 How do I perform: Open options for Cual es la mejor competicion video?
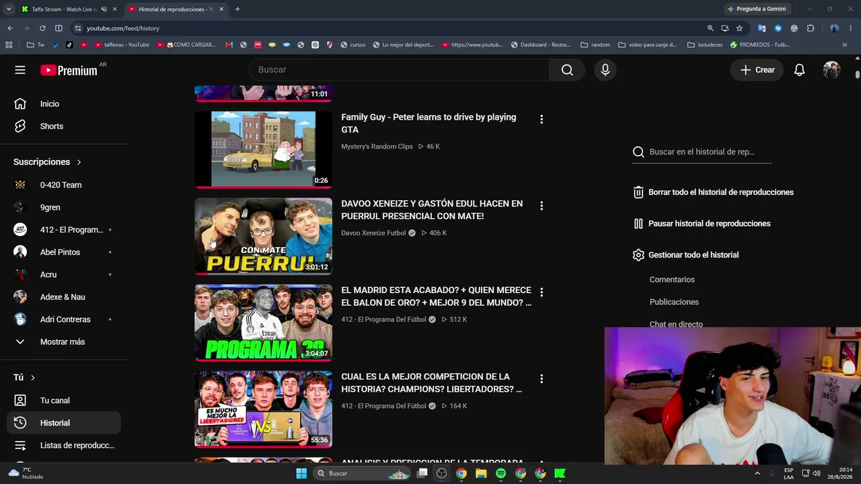pos(541,379)
